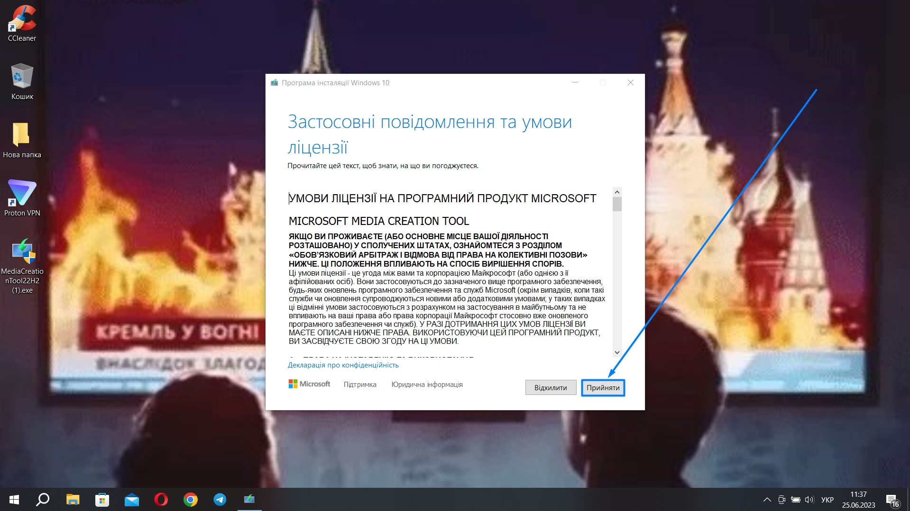Close the Windows 10 Setup window
910x511 pixels.
point(631,82)
